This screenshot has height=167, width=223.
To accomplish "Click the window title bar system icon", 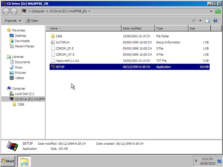I will (x=4, y=3).
